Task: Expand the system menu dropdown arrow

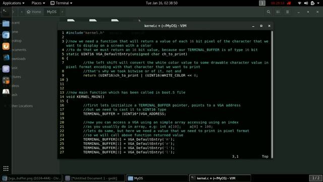Action: point(318,4)
